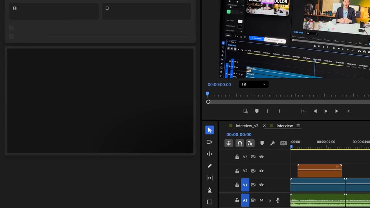
Task: Select the Selection tool arrow
Action: point(210,130)
